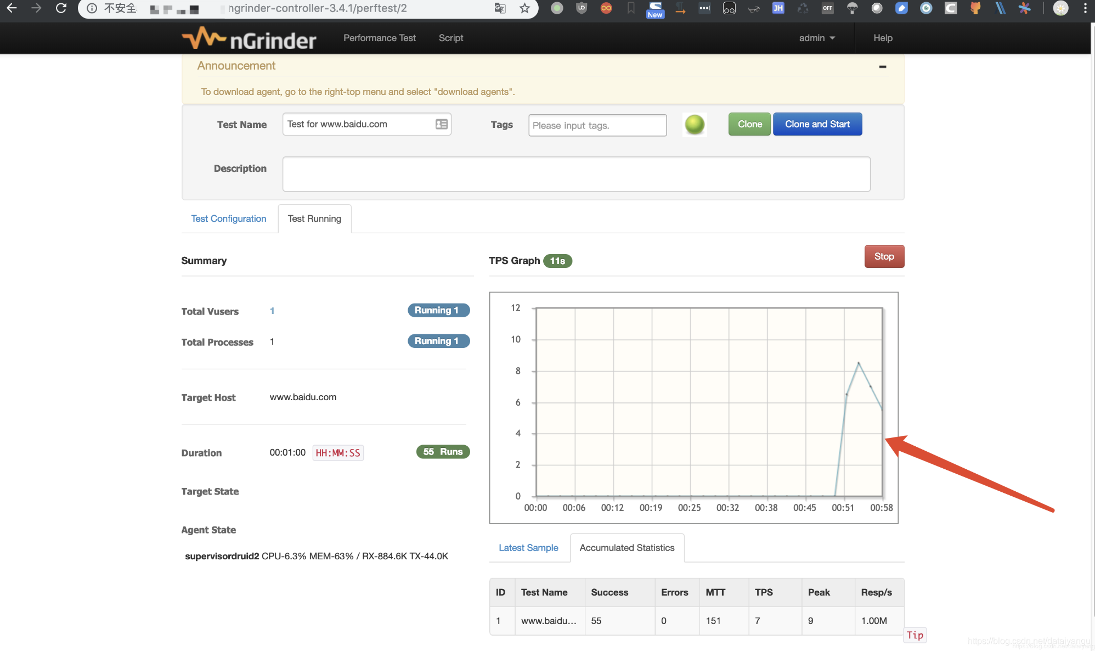The image size is (1095, 651).
Task: Open the Script menu
Action: (x=450, y=38)
